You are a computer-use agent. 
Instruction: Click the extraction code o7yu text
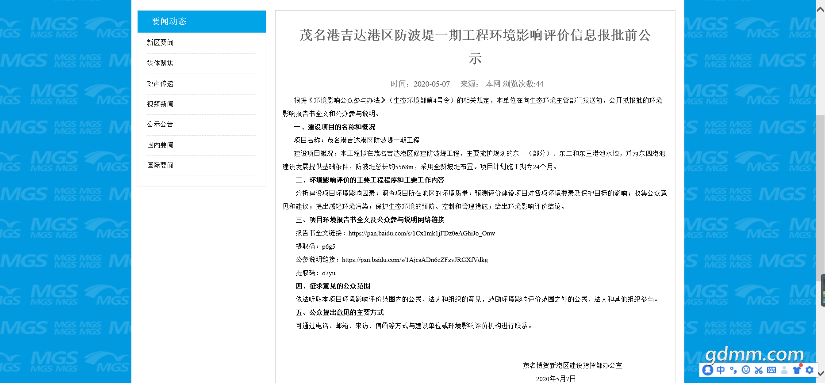329,273
